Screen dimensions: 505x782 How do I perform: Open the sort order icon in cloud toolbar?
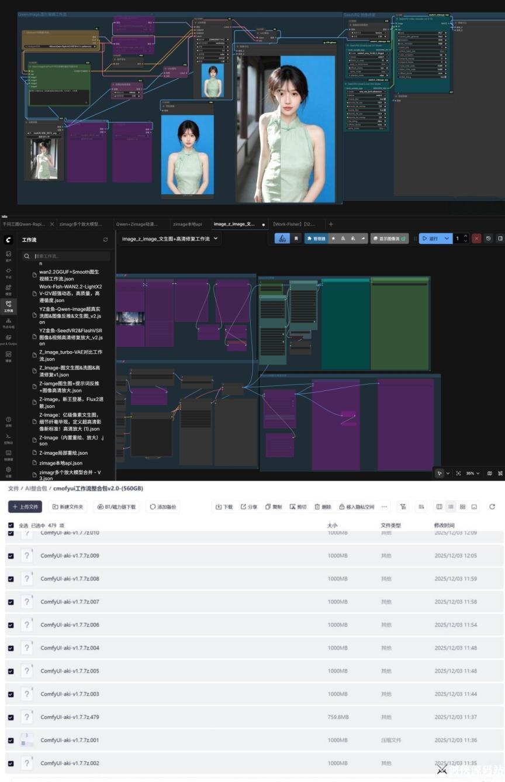point(420,506)
